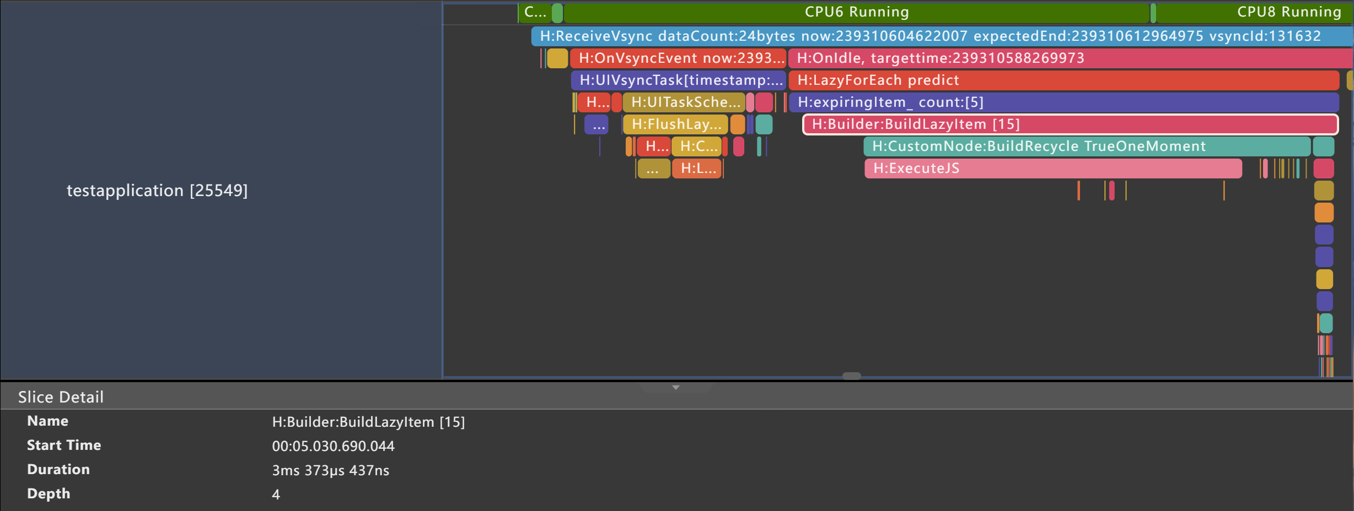Select the H:ExecuteJS slice

(x=1053, y=168)
